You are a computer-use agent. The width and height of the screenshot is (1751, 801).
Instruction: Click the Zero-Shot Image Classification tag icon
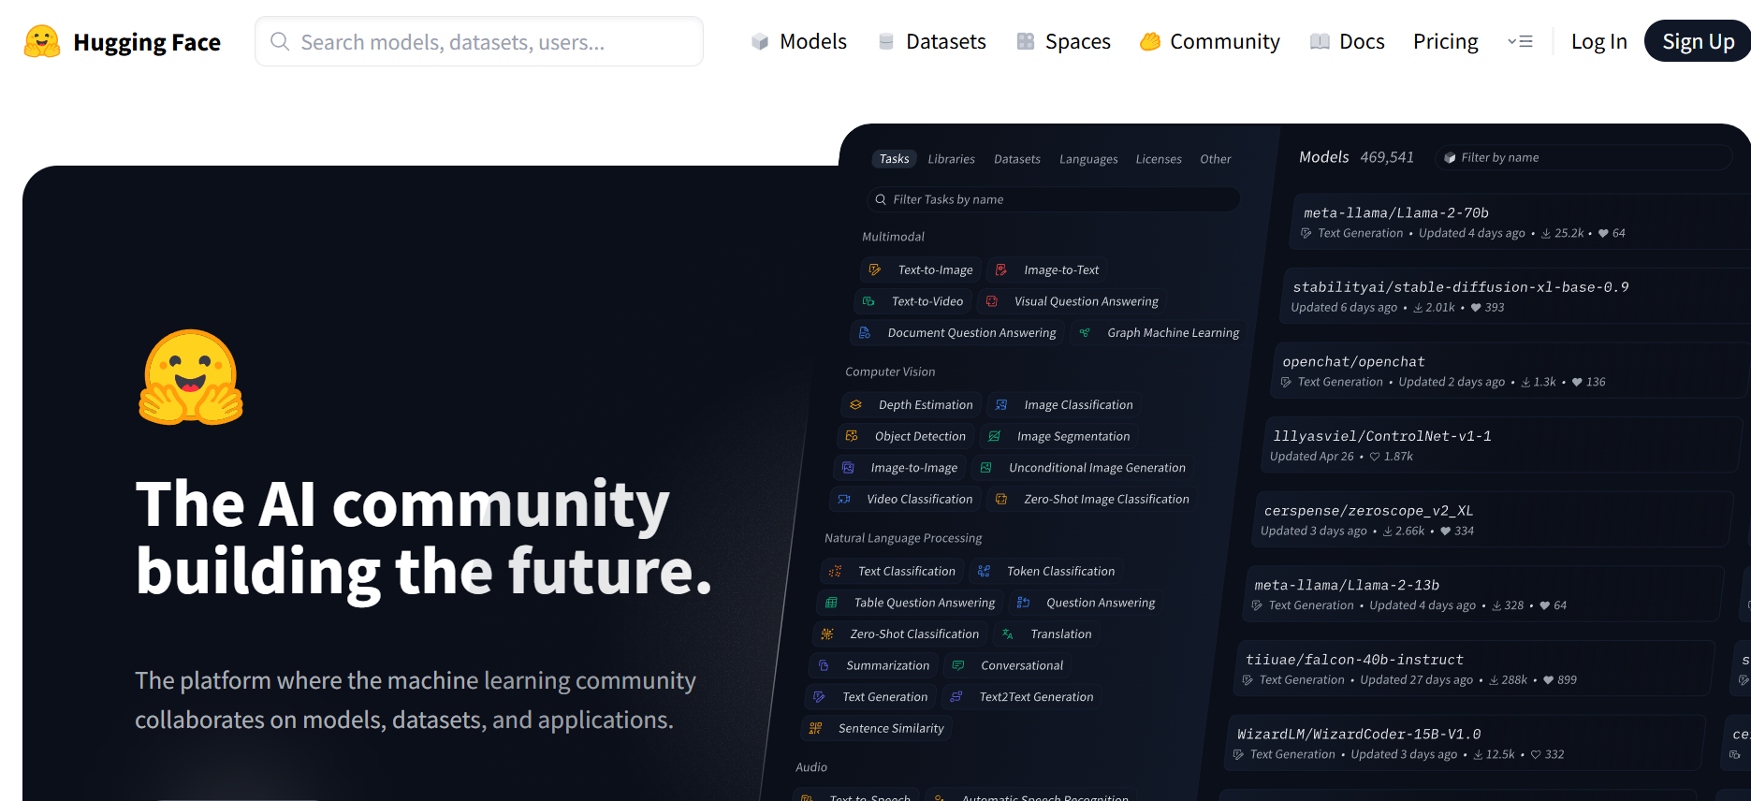coord(1001,499)
